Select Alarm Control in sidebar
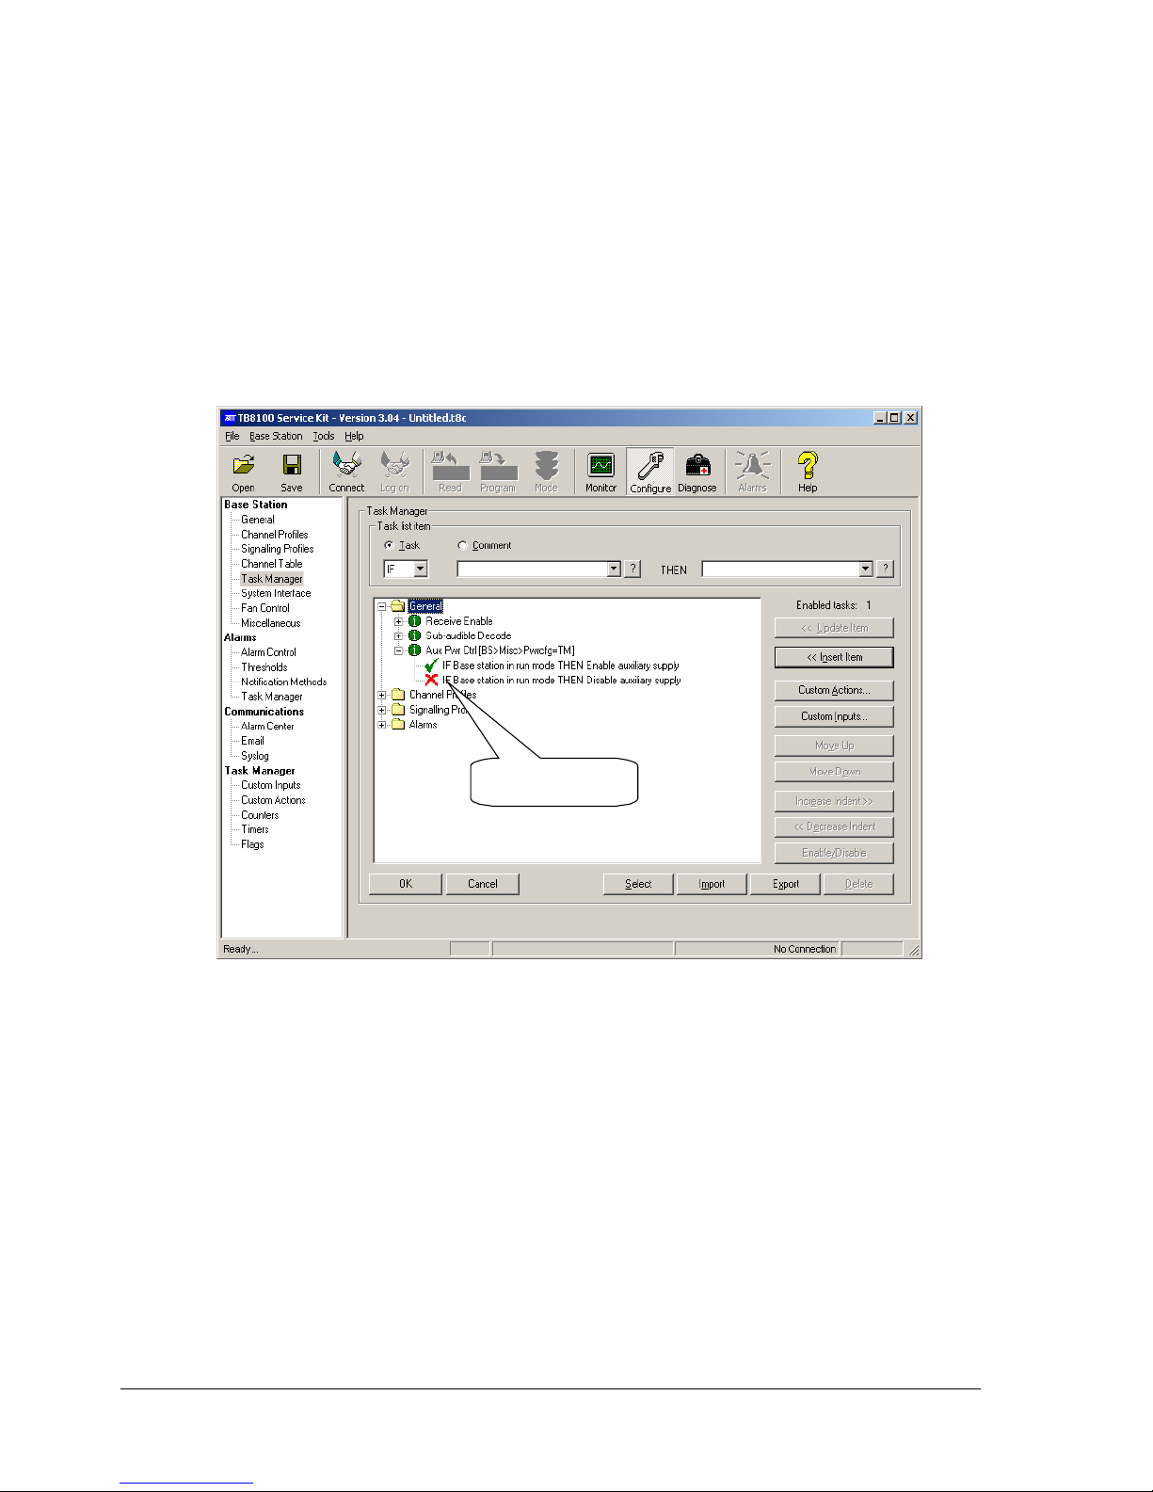This screenshot has width=1153, height=1492. [x=268, y=652]
